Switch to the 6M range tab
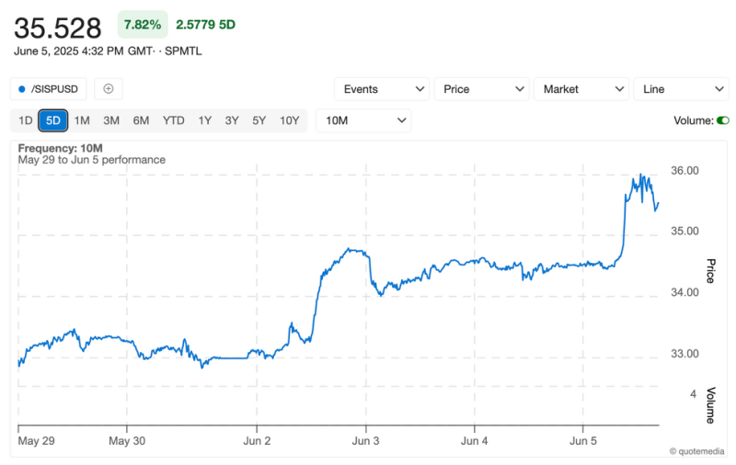Image resolution: width=736 pixels, height=465 pixels. (x=141, y=120)
